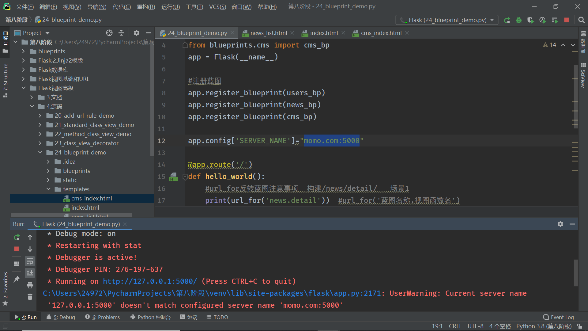The width and height of the screenshot is (588, 331).
Task: Collapse all nodes in Project panel
Action: click(x=121, y=33)
